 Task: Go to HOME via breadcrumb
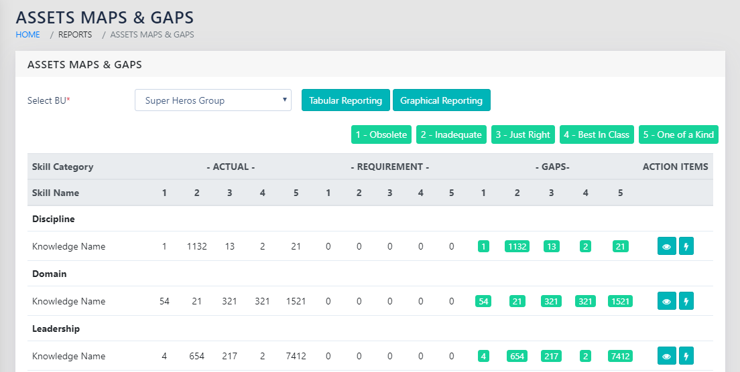click(x=27, y=34)
